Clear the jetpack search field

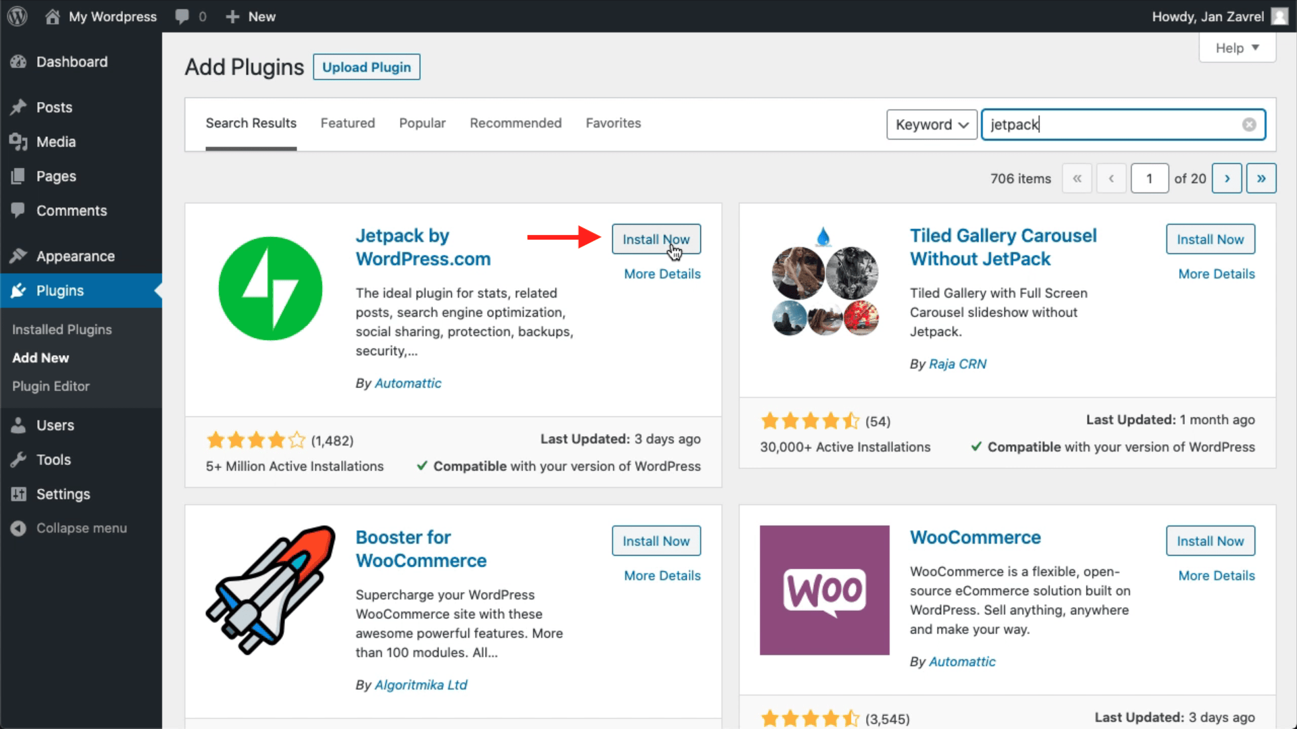pyautogui.click(x=1249, y=125)
